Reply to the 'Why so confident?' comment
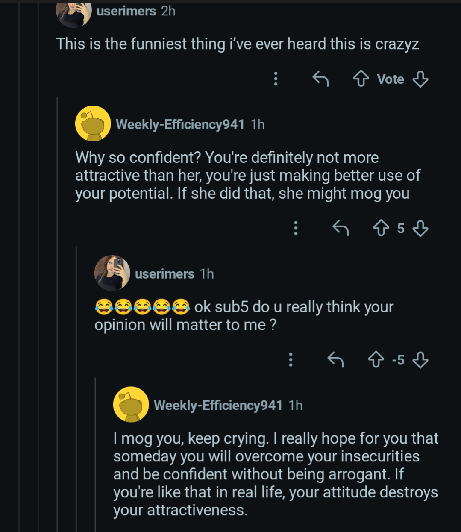 point(341,229)
